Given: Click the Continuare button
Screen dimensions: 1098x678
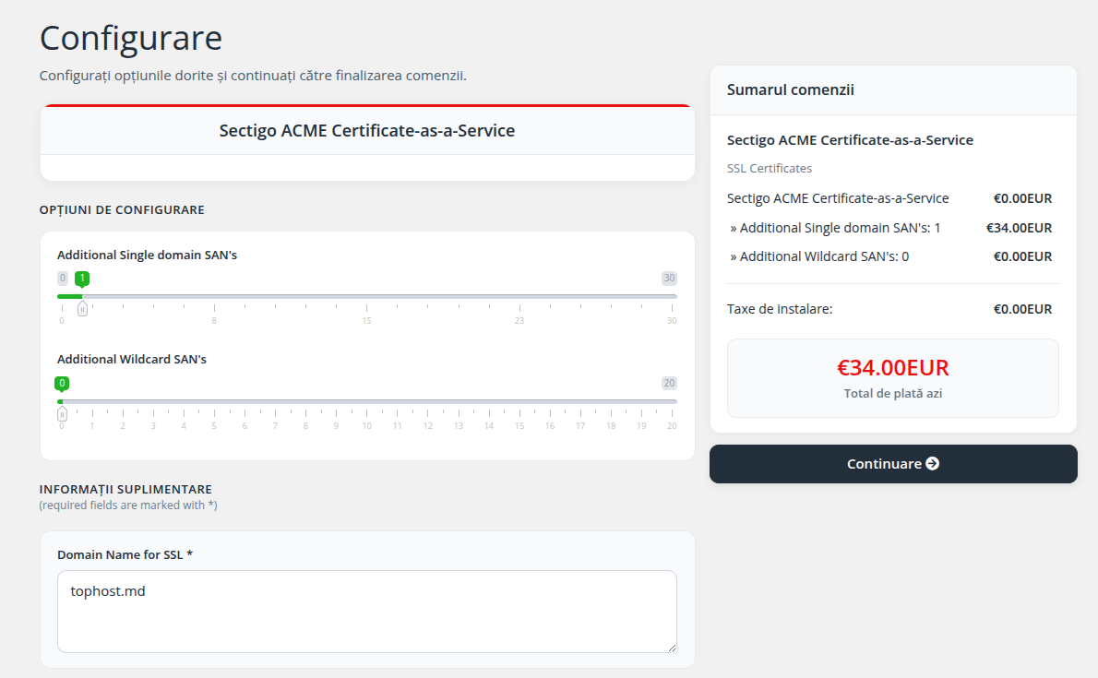Looking at the screenshot, I should (x=893, y=464).
